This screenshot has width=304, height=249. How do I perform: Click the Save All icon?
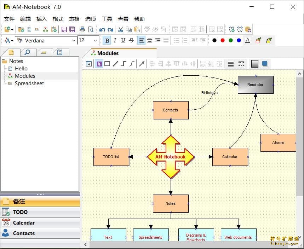pos(72,29)
